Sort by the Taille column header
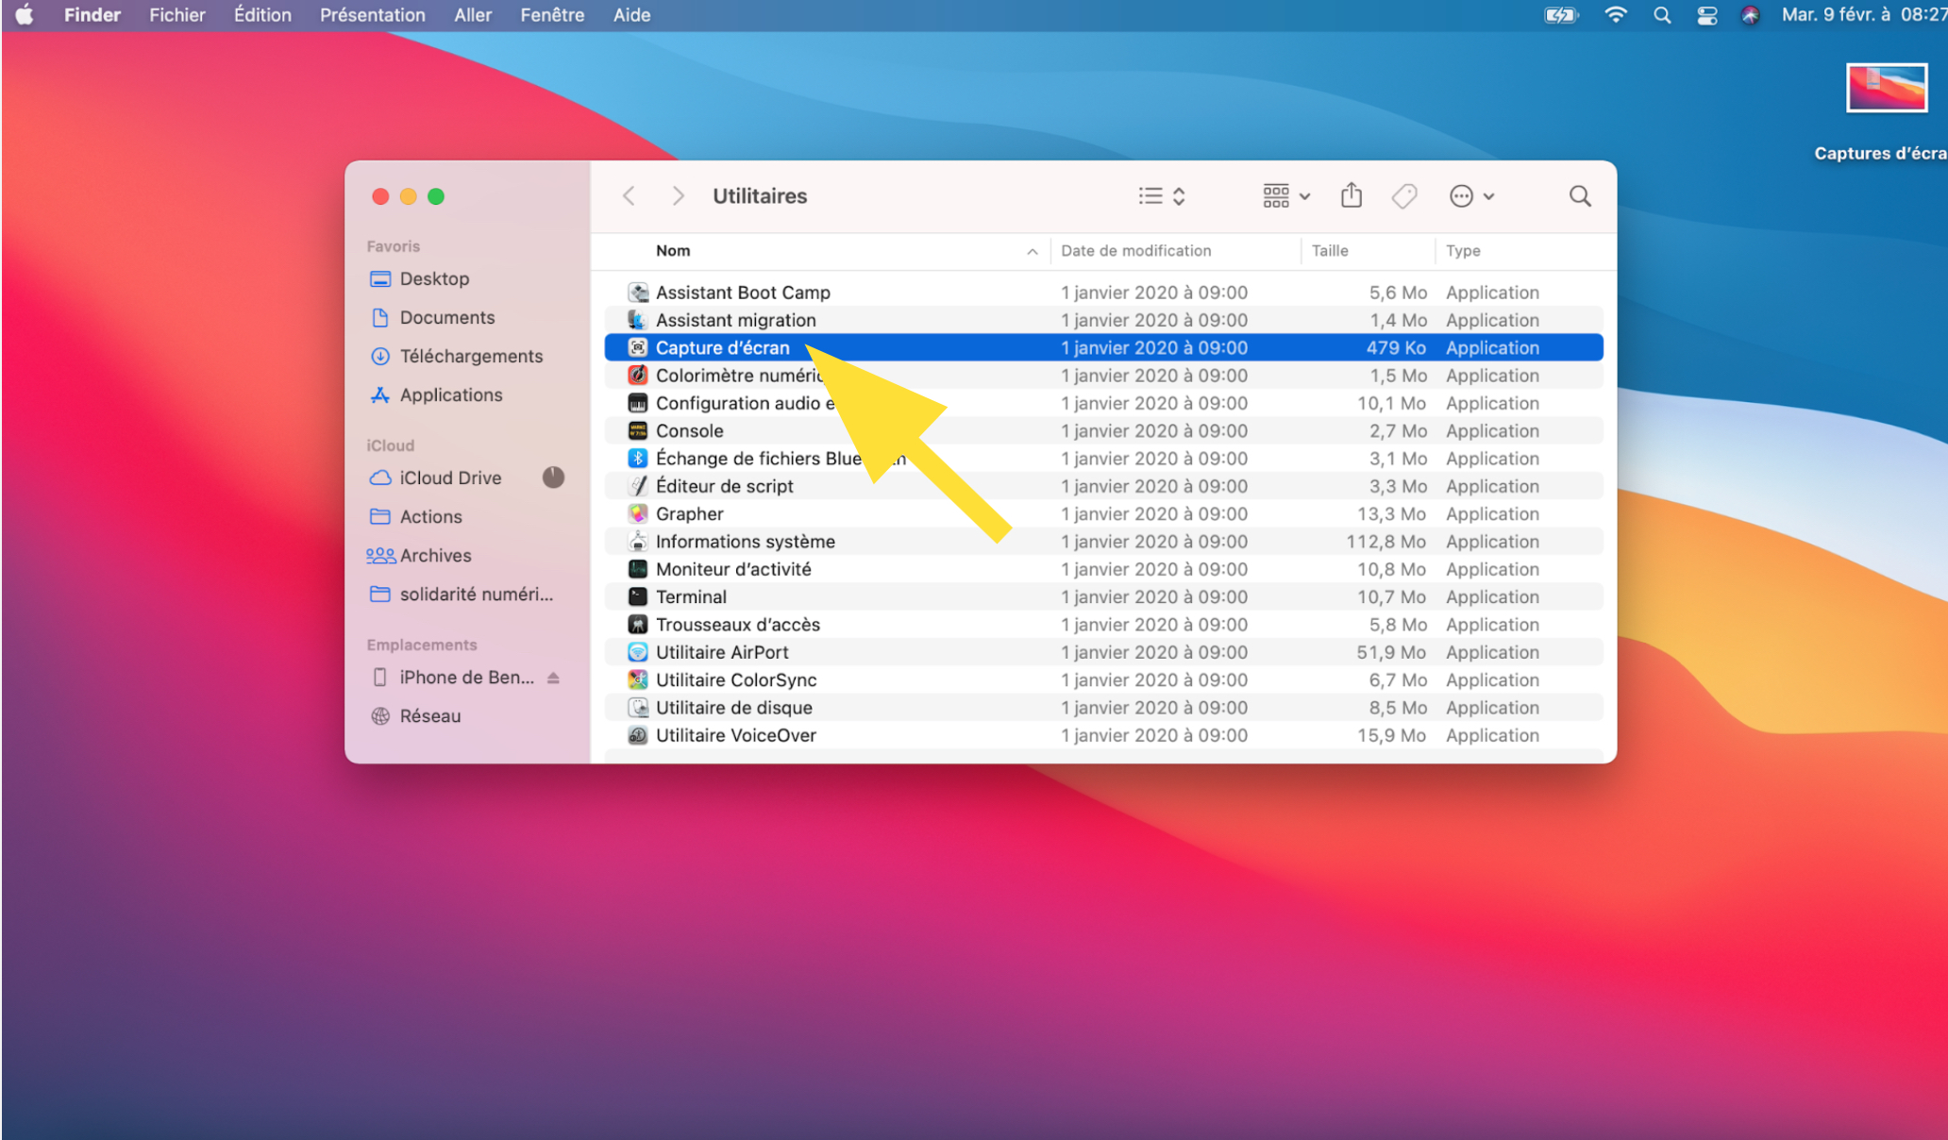1948x1140 pixels. pyautogui.click(x=1330, y=251)
